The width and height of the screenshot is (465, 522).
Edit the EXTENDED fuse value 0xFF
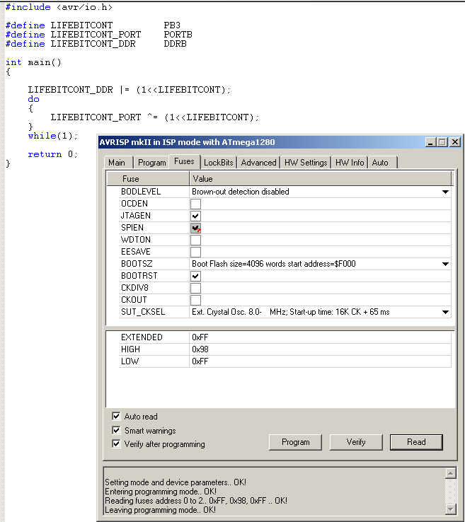[320, 337]
